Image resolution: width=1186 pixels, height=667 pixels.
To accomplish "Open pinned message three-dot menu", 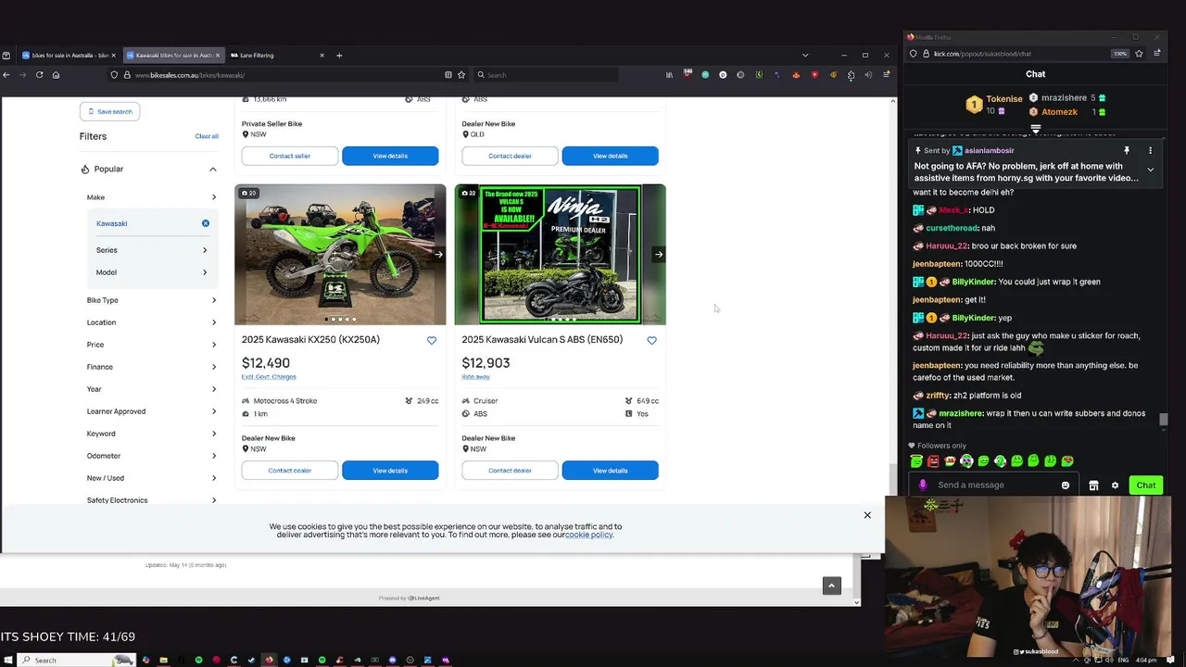I will [1150, 150].
